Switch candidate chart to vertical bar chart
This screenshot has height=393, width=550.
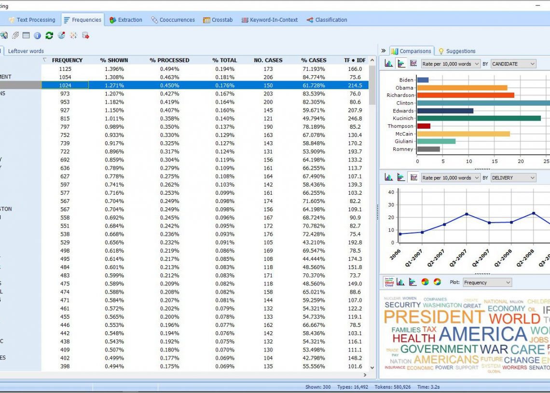click(388, 64)
